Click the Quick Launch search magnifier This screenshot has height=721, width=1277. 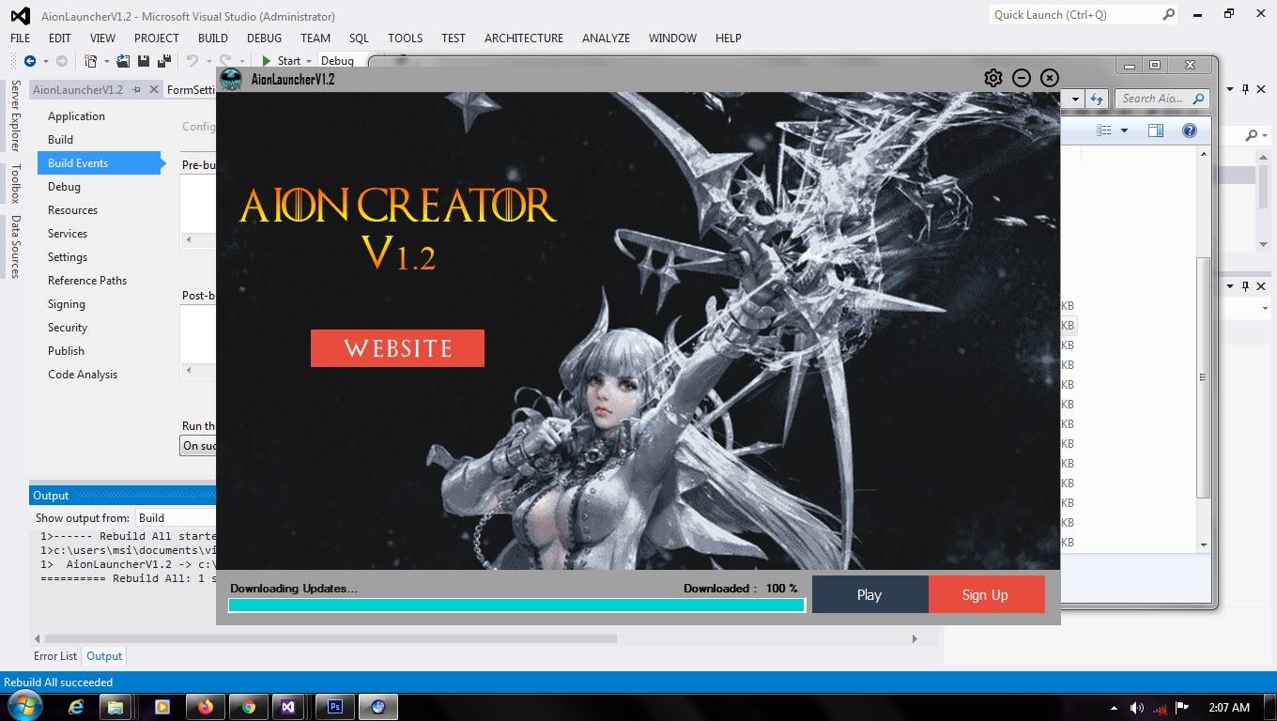tap(1168, 14)
